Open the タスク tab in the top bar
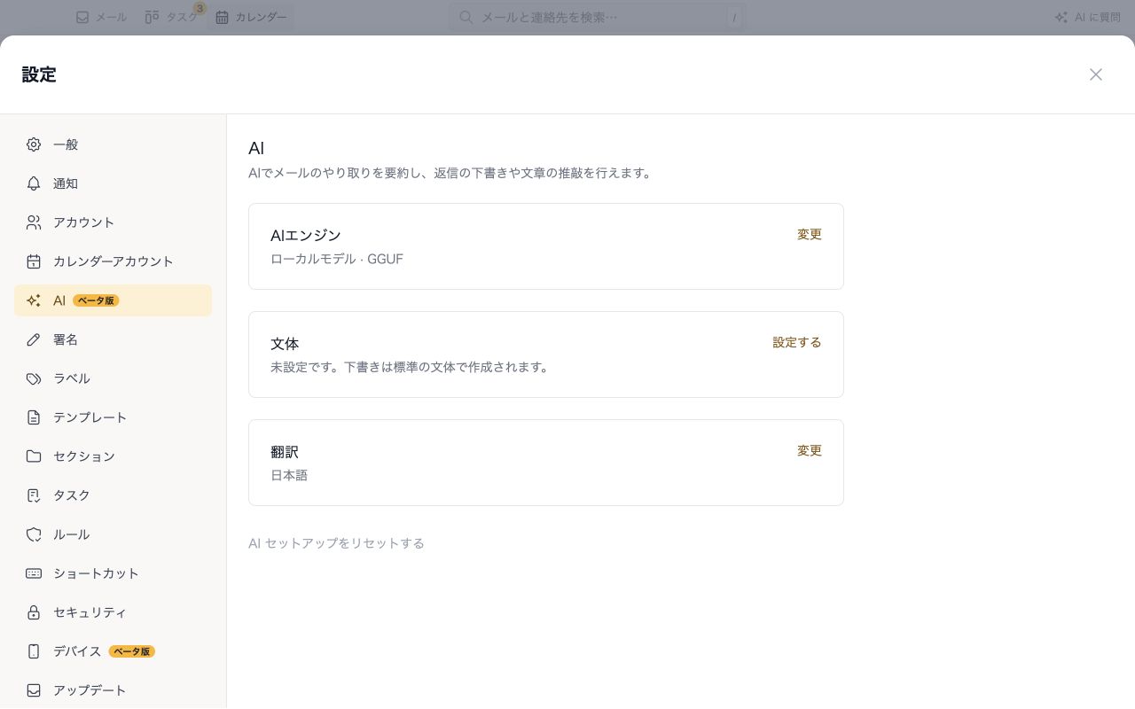 (170, 17)
